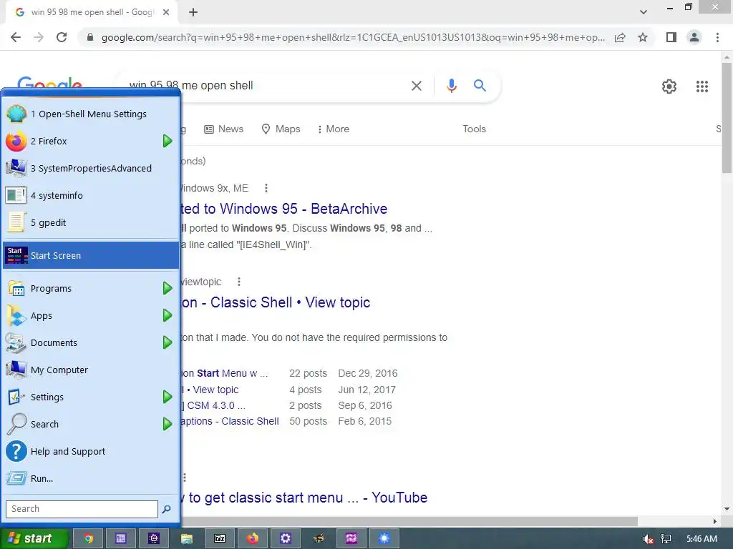Click the network tray icon

click(x=666, y=539)
